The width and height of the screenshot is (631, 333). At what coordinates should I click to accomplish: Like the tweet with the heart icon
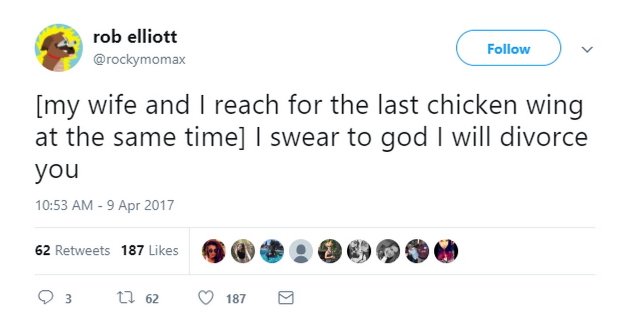(x=205, y=297)
